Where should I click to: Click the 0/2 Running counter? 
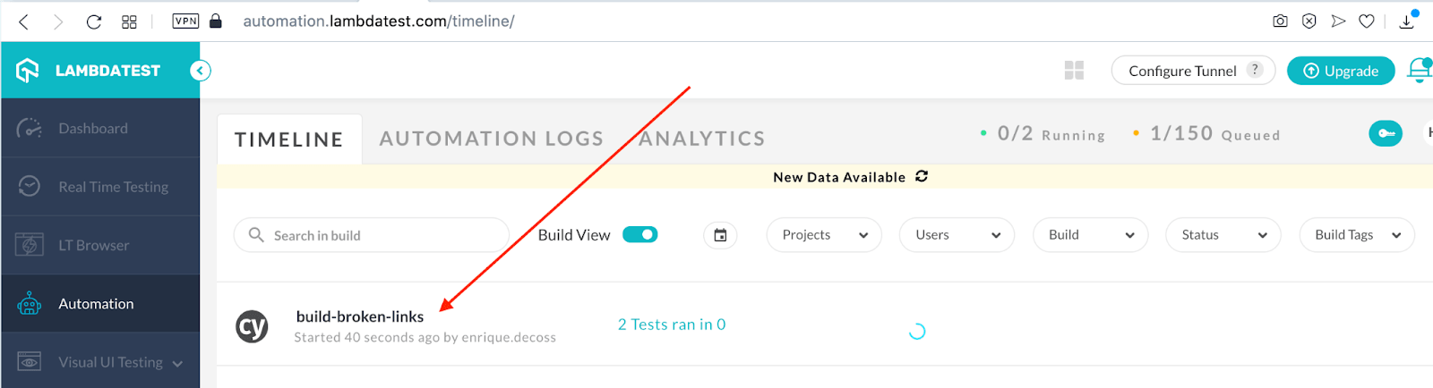tap(1043, 134)
